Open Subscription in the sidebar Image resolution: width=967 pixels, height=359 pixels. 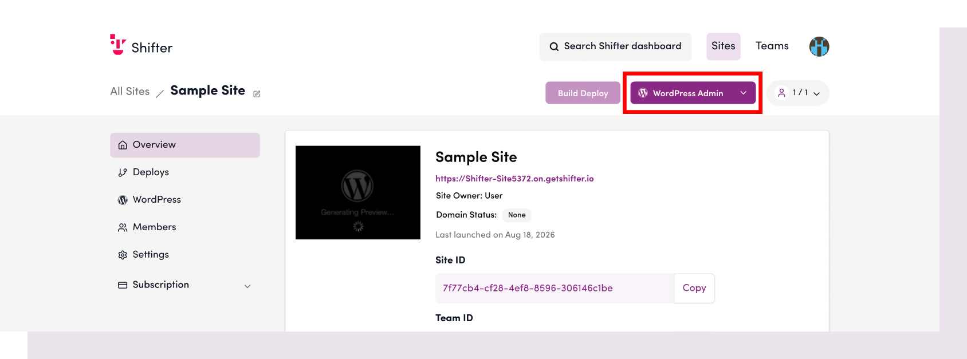185,285
